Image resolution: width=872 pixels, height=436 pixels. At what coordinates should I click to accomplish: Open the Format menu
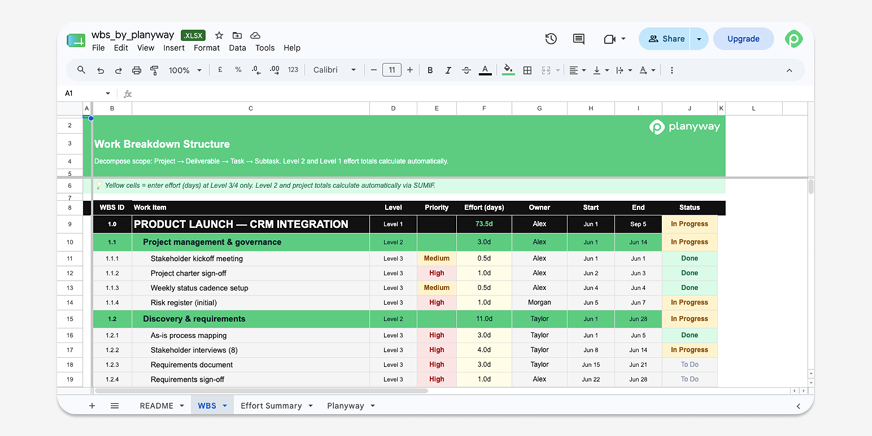[207, 48]
